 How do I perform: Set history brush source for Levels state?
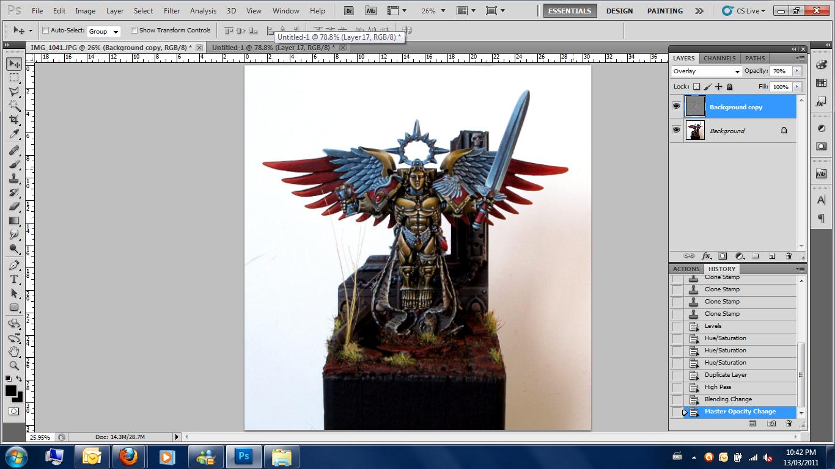pyautogui.click(x=677, y=326)
